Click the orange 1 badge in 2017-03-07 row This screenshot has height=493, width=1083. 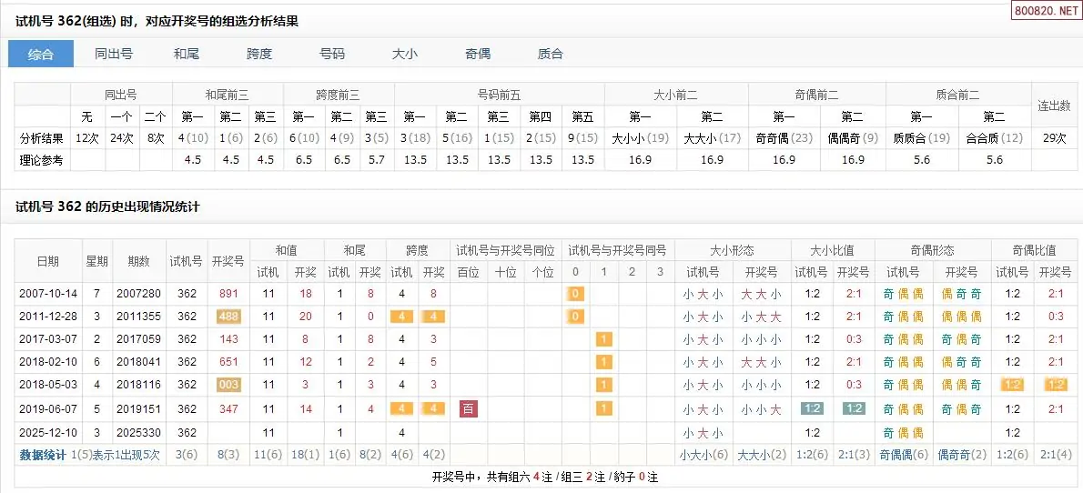click(601, 339)
